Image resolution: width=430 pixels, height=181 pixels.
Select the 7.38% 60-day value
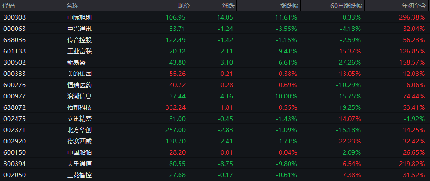352,175
